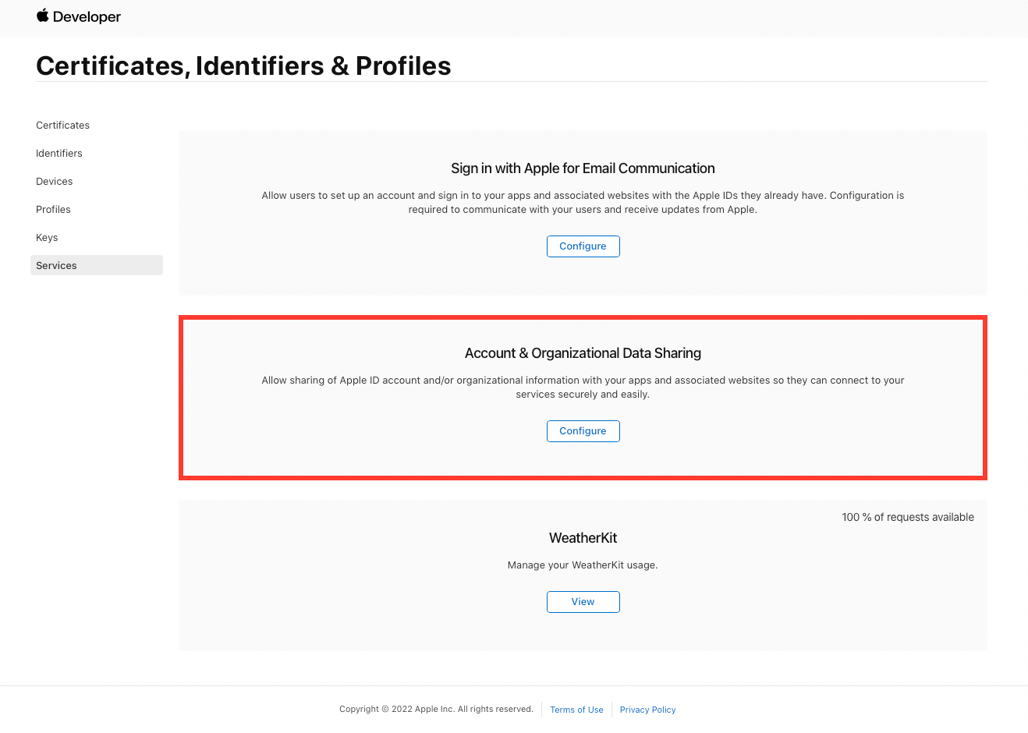The width and height of the screenshot is (1028, 733).
Task: Click the Apple logo icon
Action: point(42,16)
